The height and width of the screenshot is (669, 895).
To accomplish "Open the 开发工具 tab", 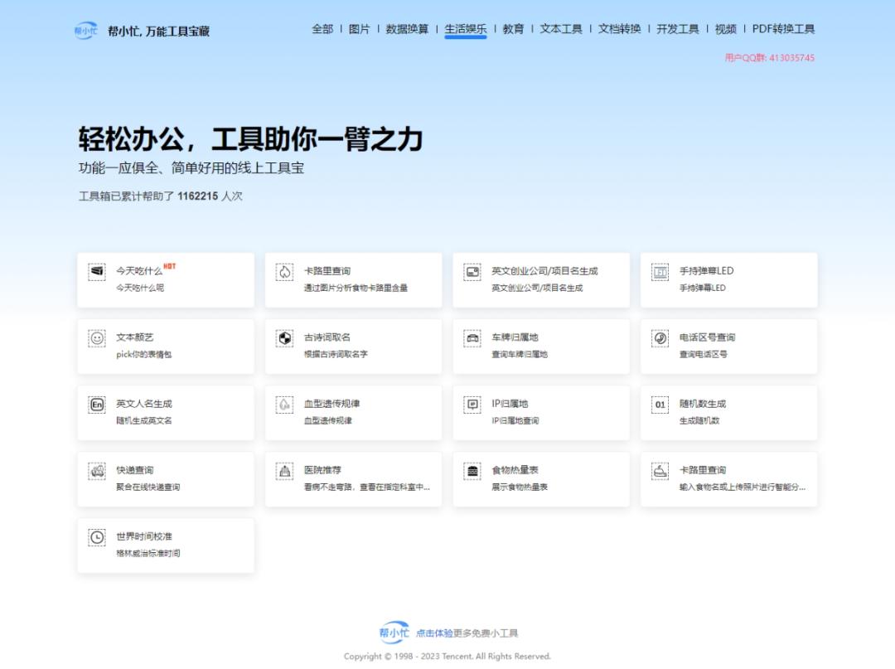I will [x=680, y=28].
